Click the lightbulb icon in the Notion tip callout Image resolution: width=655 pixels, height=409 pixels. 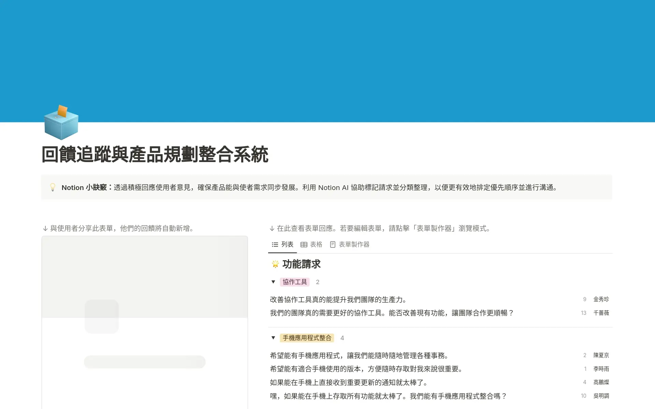pyautogui.click(x=53, y=187)
